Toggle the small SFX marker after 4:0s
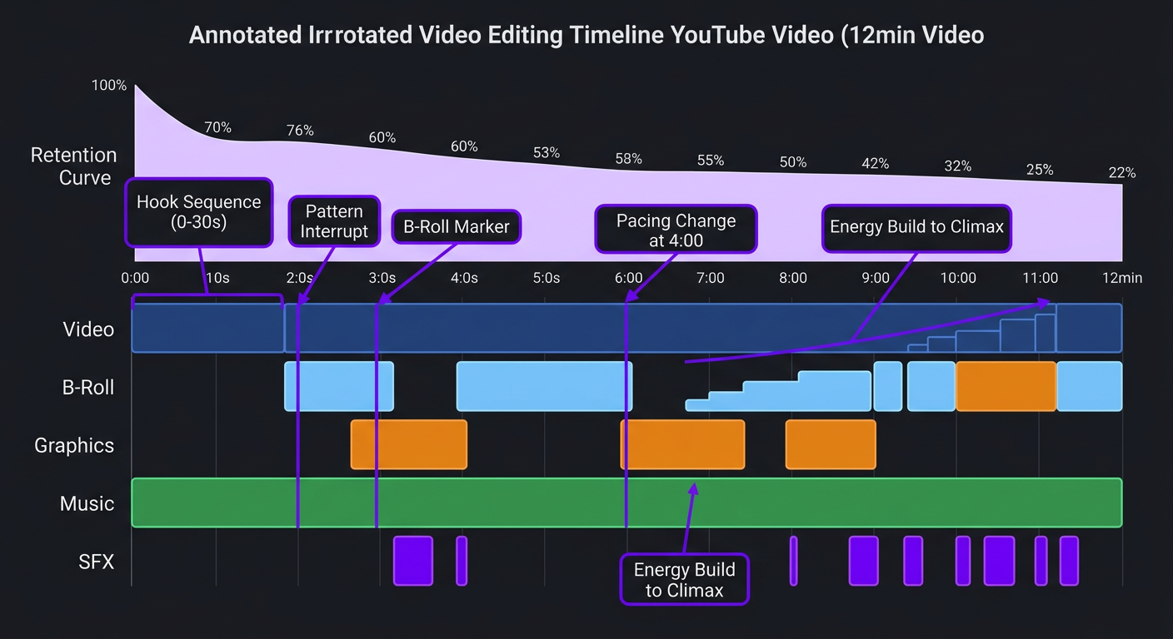Image resolution: width=1173 pixels, height=639 pixels. [462, 561]
